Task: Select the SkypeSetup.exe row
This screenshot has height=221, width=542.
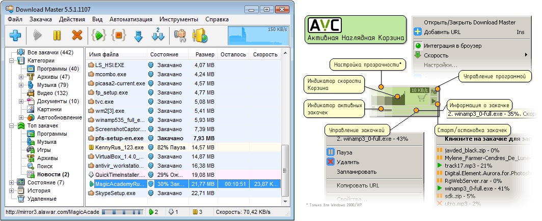Action: (x=183, y=193)
